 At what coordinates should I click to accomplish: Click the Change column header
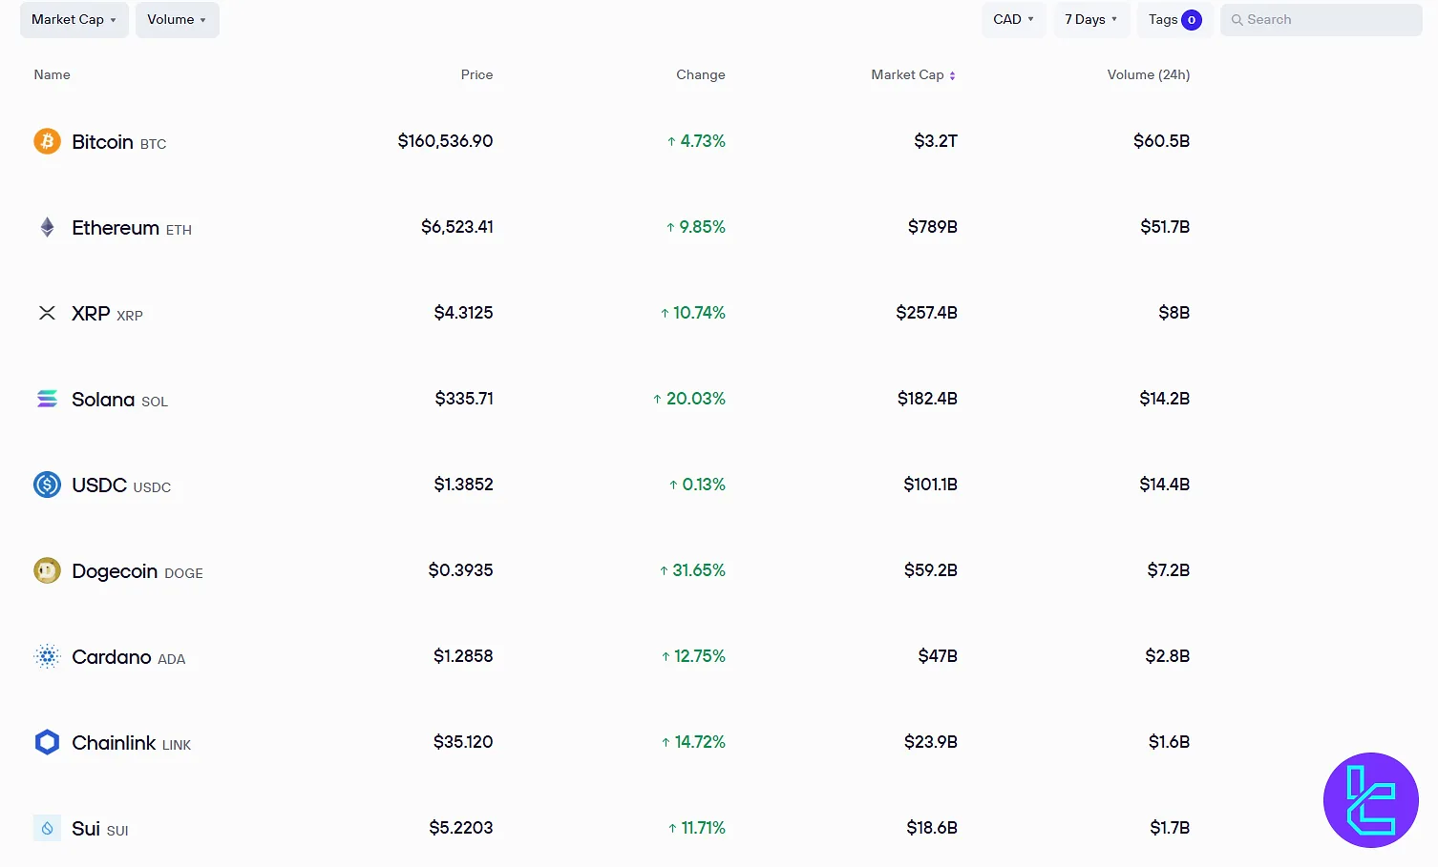pos(701,74)
